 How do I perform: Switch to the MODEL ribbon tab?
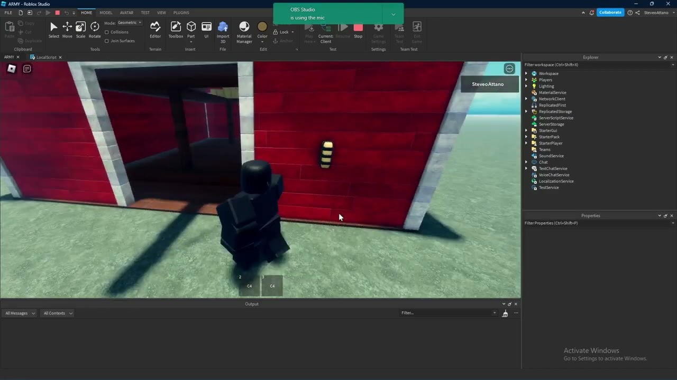106,13
